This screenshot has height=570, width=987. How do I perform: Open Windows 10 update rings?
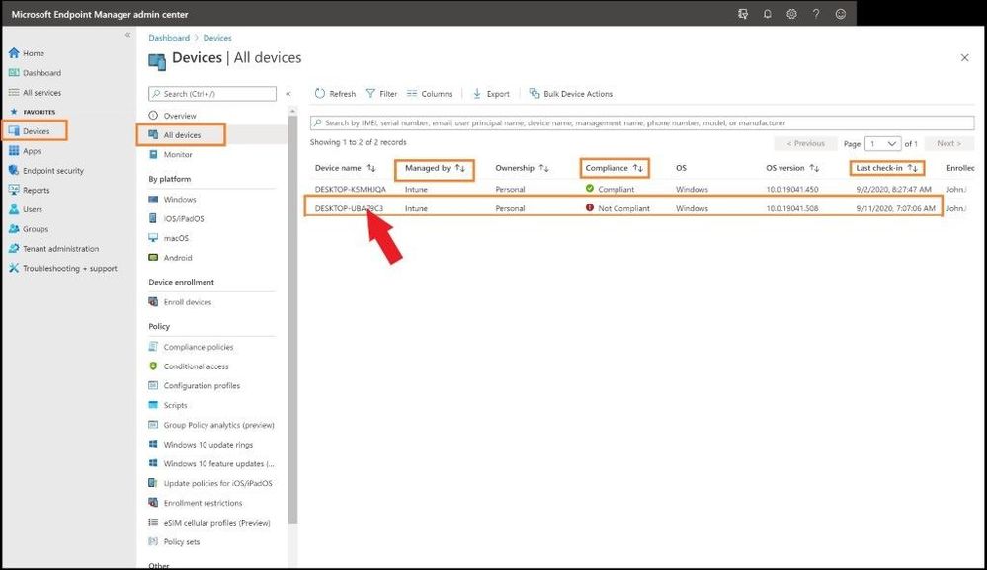[x=201, y=445]
